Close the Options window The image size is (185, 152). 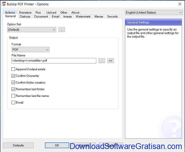tap(180, 4)
